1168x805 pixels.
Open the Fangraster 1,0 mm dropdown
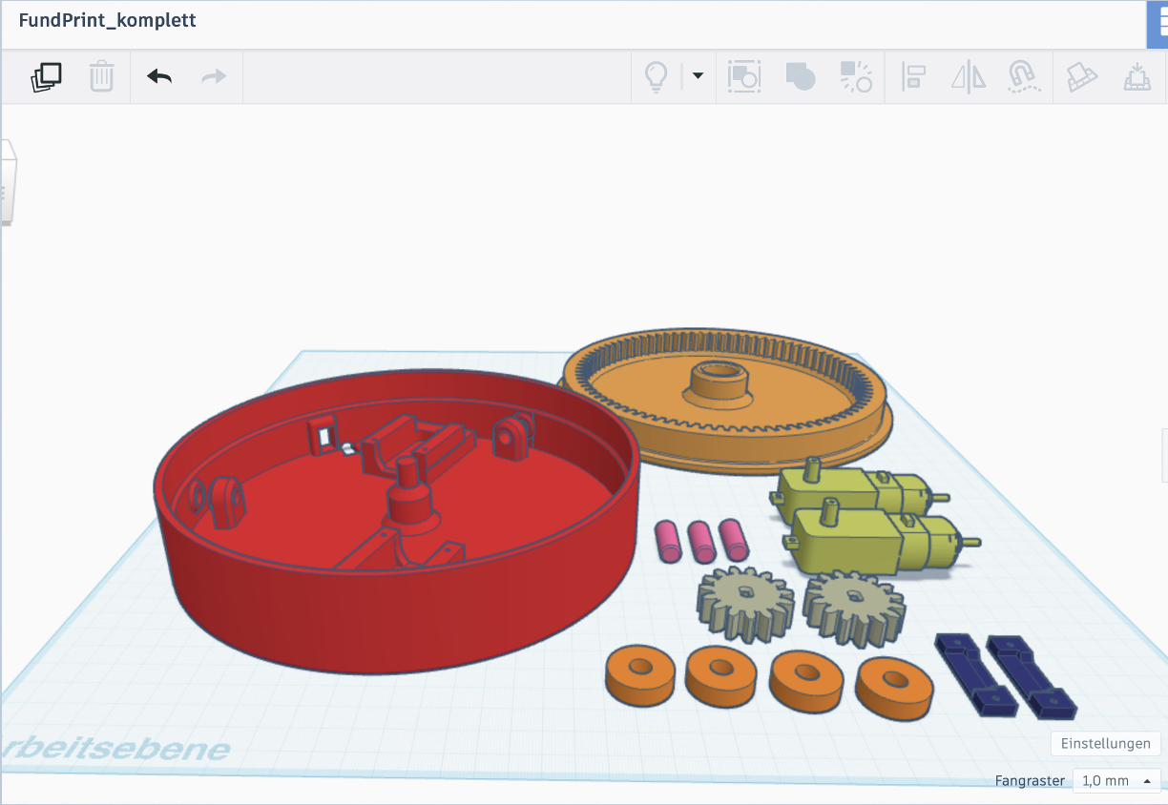[x=1116, y=780]
